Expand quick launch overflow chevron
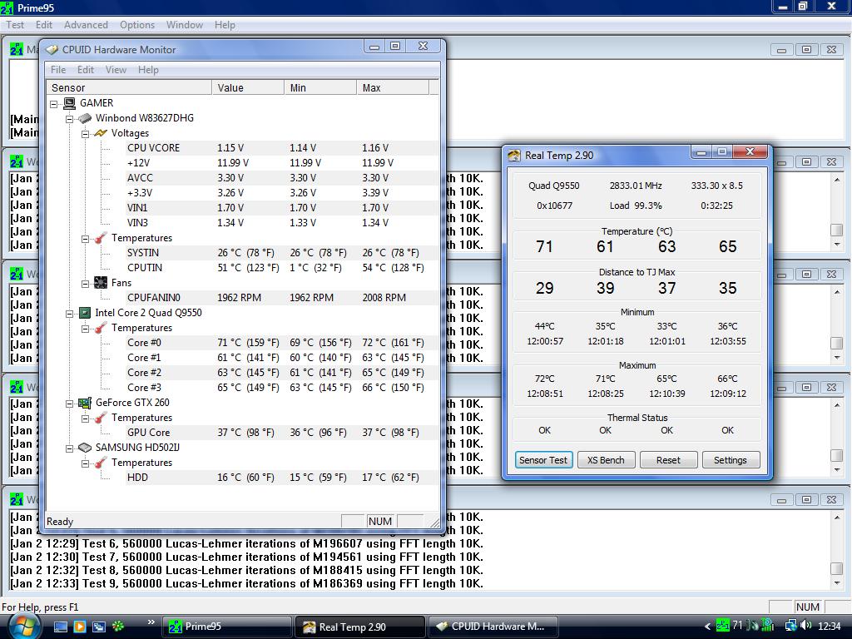The height and width of the screenshot is (639, 852). point(151,622)
